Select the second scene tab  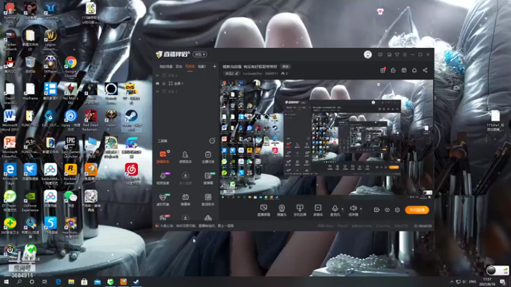point(179,67)
